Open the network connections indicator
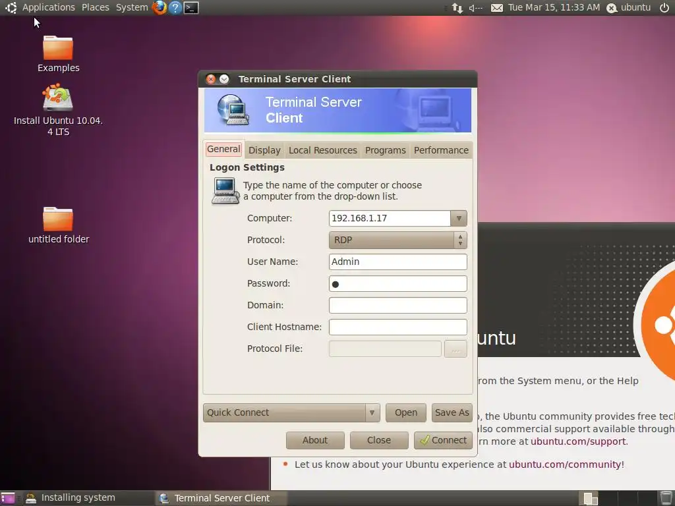The image size is (675, 506). [457, 8]
